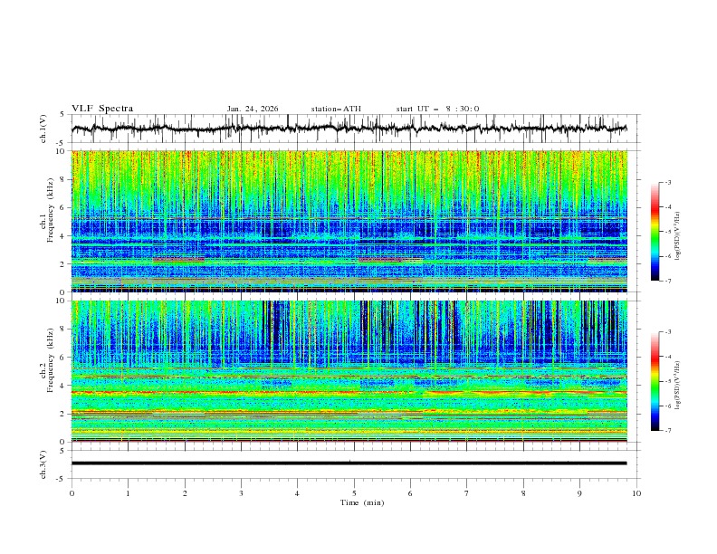Click the ch.1 voltage waveform trace panel
Screen dimensions: 717x554
pyautogui.click(x=355, y=129)
